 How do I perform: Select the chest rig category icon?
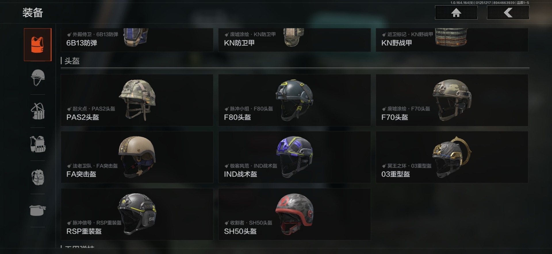pyautogui.click(x=38, y=111)
